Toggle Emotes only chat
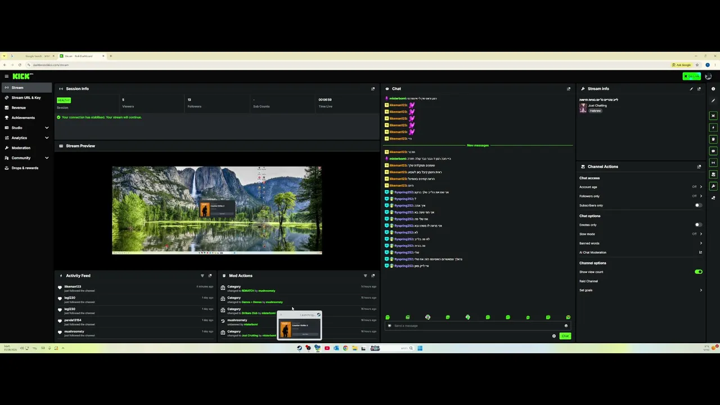 pyautogui.click(x=698, y=225)
